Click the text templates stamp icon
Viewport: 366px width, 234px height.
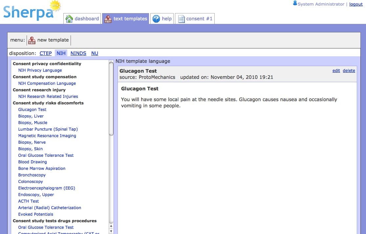pos(108,19)
